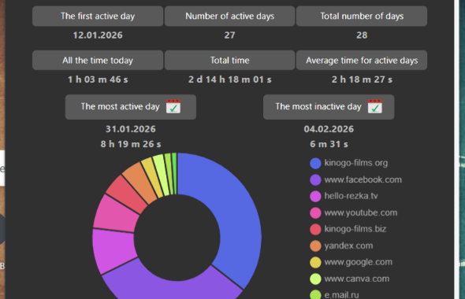Toggle www.google.com yellow legend swatch
The height and width of the screenshot is (299, 465).
click(x=315, y=262)
